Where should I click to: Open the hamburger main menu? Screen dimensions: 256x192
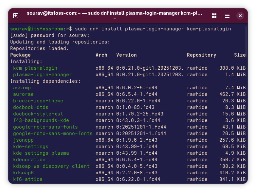tap(227, 16)
